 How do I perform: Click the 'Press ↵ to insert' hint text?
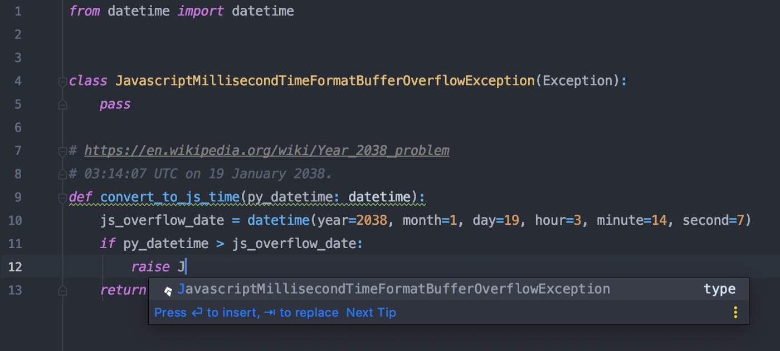tap(206, 313)
